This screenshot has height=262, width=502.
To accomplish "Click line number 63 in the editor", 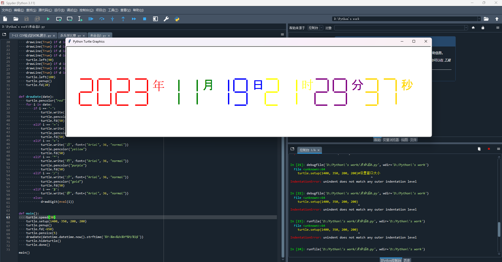I will pos(8,217).
